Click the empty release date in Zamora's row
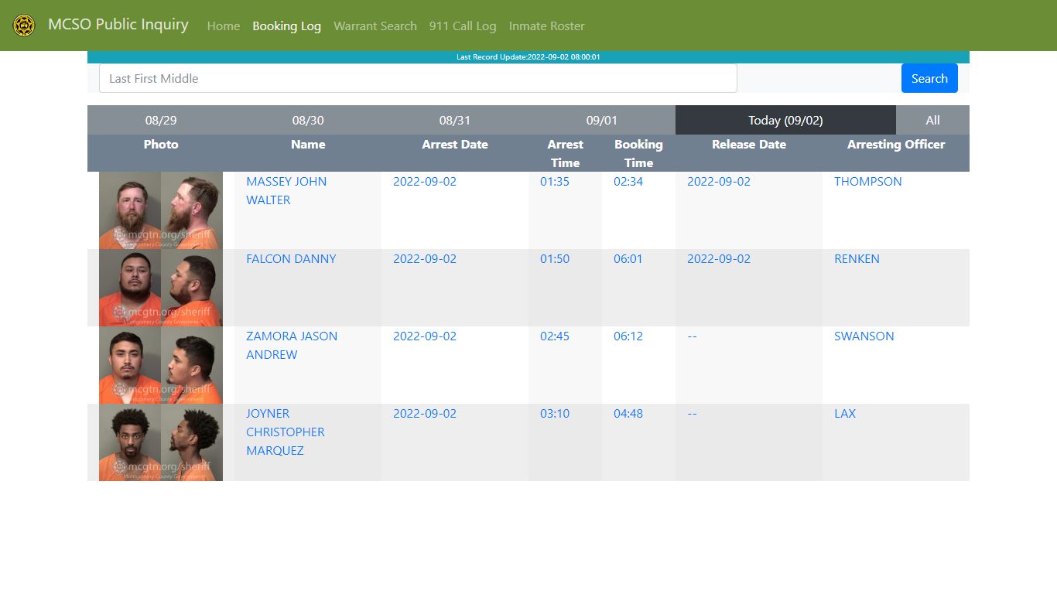 pyautogui.click(x=692, y=336)
